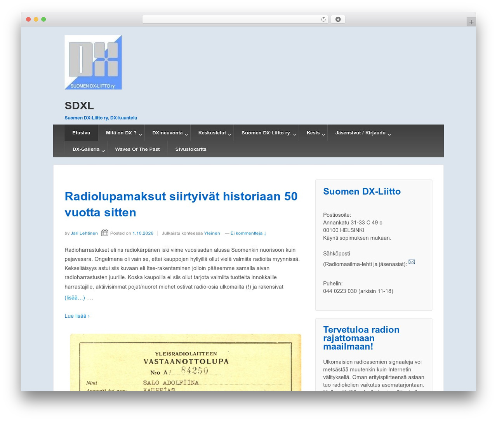Open the Mitä on DX ? menu
Image resolution: width=497 pixels, height=421 pixels.
click(x=121, y=133)
